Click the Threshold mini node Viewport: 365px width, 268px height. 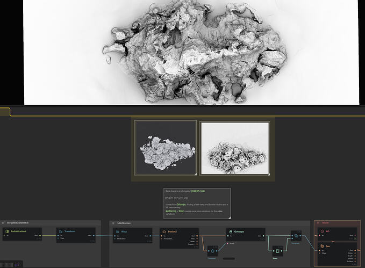(211, 251)
